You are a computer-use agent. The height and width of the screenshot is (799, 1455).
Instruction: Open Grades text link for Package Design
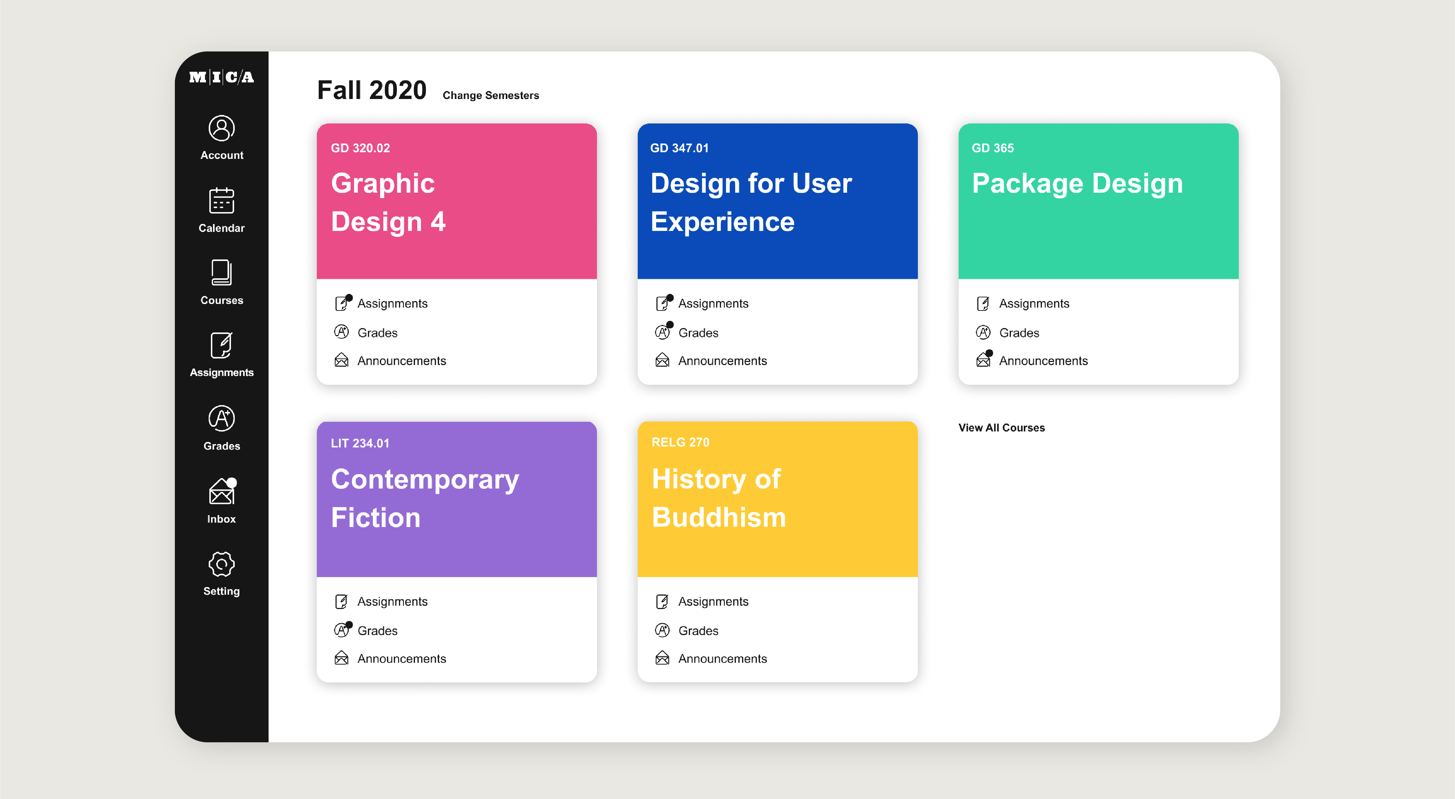pyautogui.click(x=1019, y=332)
